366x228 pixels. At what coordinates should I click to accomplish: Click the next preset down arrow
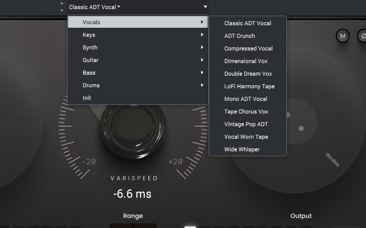(62, 10)
